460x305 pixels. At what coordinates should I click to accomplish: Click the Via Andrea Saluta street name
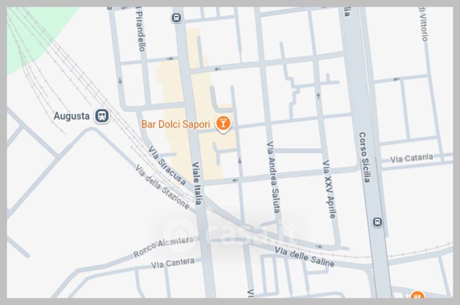pyautogui.click(x=274, y=177)
